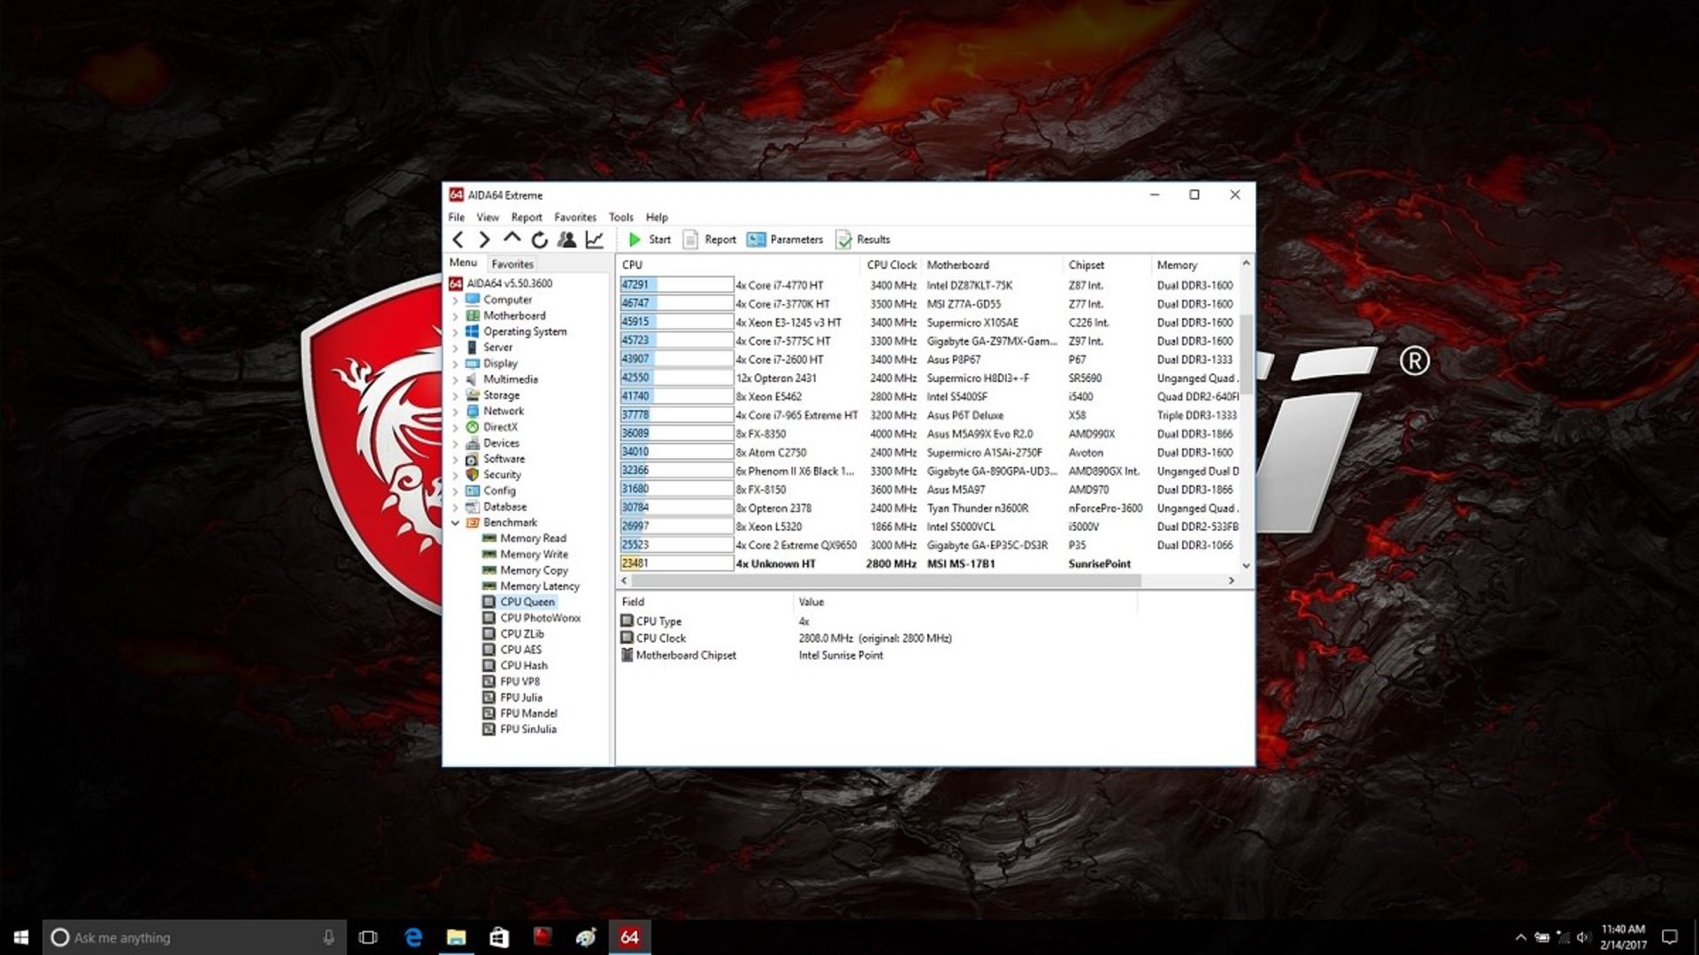
Task: Expand the Security tree node
Action: pyautogui.click(x=455, y=476)
